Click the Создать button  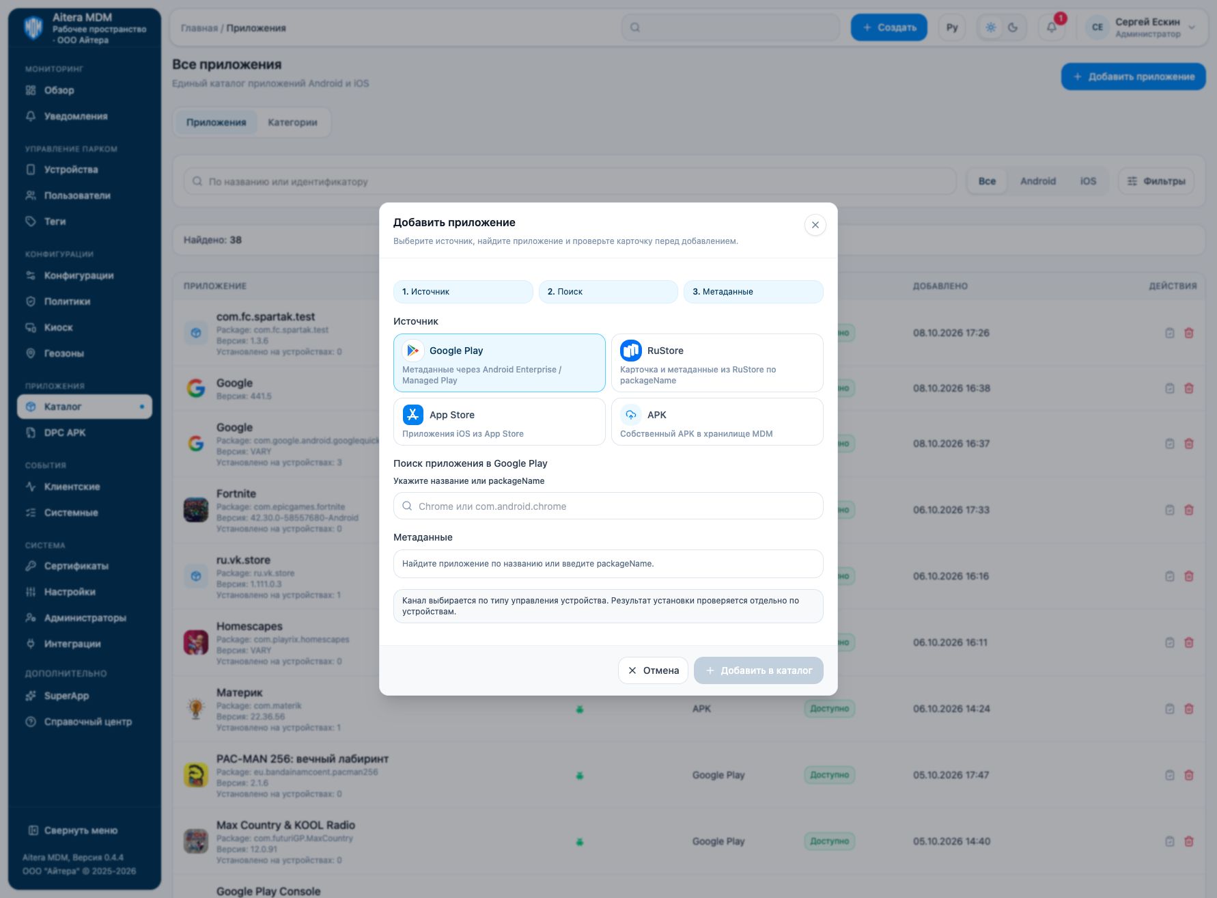coord(889,27)
